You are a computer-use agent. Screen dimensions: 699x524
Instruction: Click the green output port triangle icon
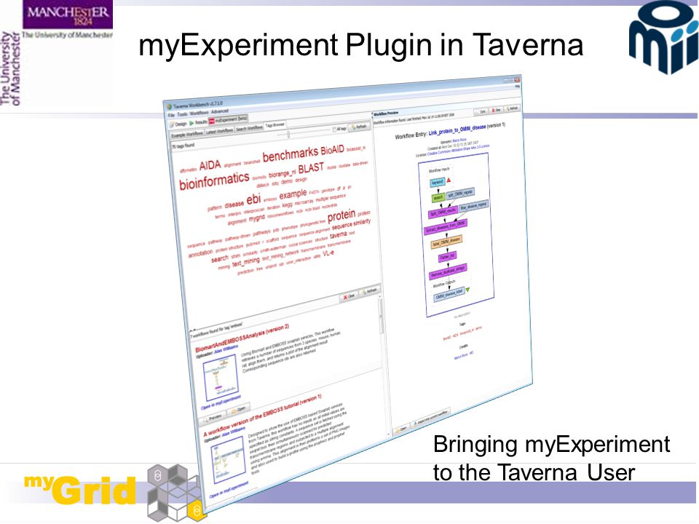pos(467,290)
